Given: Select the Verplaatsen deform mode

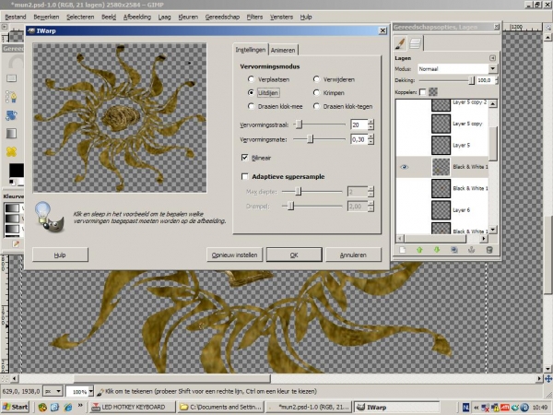Looking at the screenshot, I should pos(251,79).
